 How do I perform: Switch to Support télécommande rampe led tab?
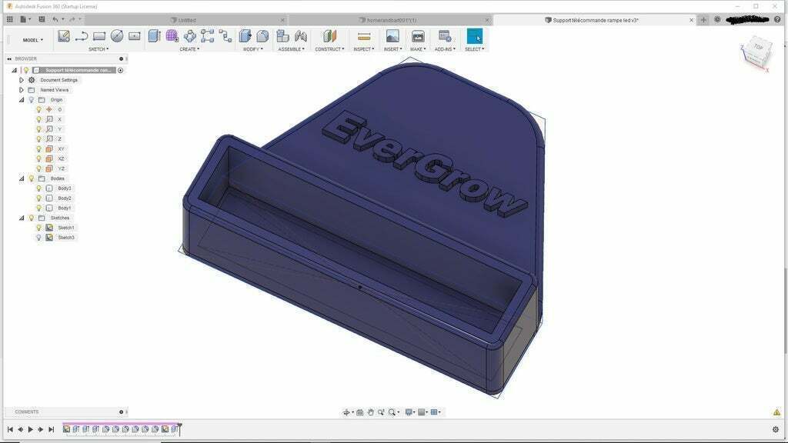pos(595,20)
